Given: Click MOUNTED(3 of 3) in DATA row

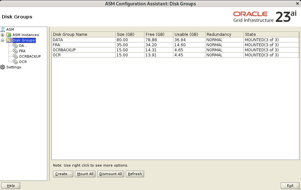Looking at the screenshot, I should [x=262, y=40].
